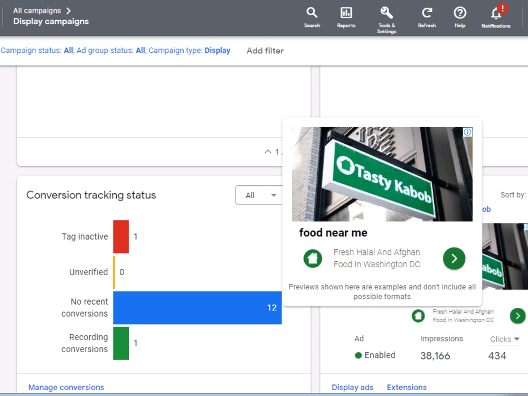Click the green arrow button in ad preview popup
Viewport: 528px width, 396px height.
tap(454, 259)
